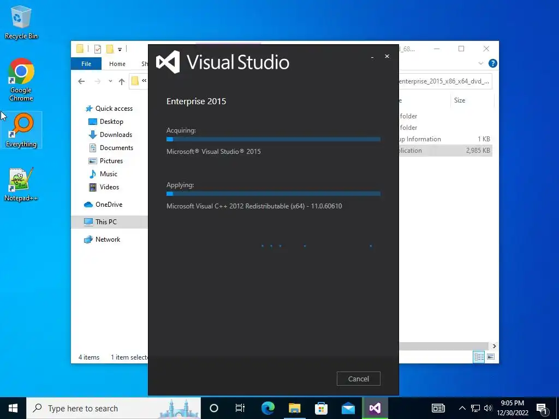Open Videos in the navigation pane

(x=104, y=187)
